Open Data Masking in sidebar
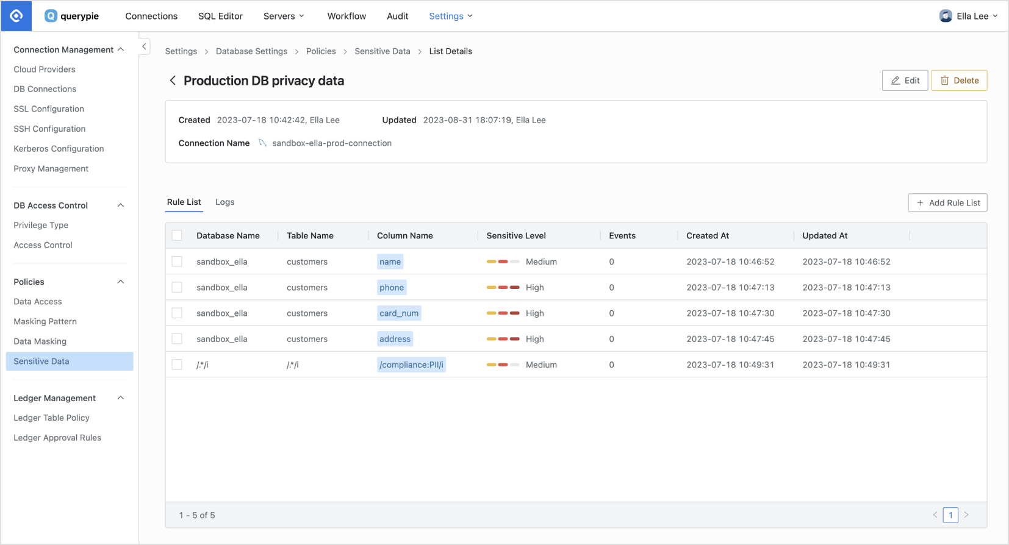 pyautogui.click(x=40, y=341)
